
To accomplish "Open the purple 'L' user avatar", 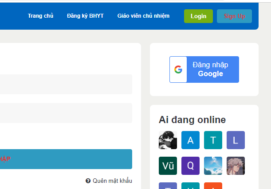I will [236, 140].
